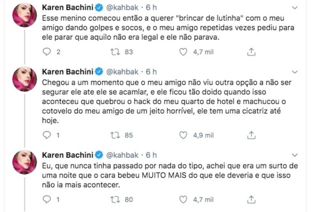315x212 pixels.
Task: Like the first tweet with 4,7 mil likes
Action: (184, 52)
